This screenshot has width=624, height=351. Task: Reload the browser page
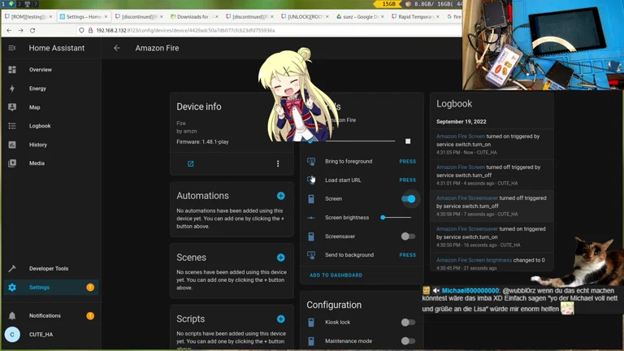click(32, 30)
